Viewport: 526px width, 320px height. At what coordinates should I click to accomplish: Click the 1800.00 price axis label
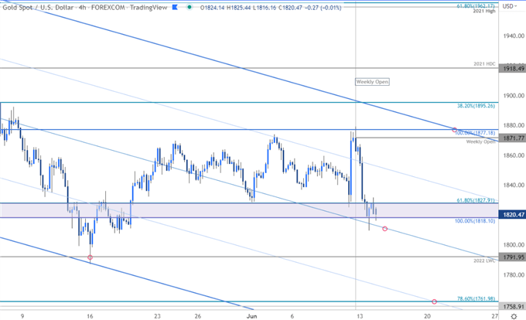point(514,245)
